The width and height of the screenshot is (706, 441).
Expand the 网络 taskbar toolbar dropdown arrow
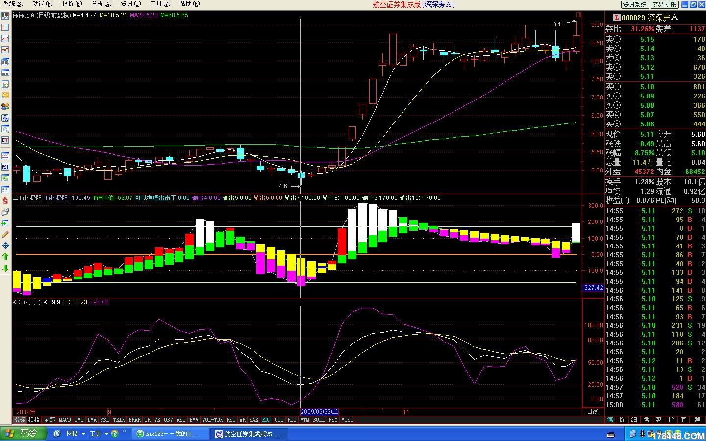(84, 434)
